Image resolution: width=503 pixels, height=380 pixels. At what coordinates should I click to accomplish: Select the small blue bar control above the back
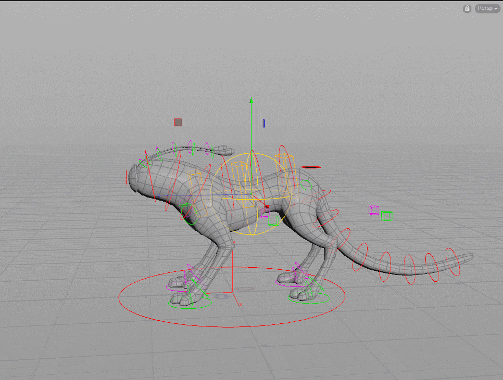pyautogui.click(x=263, y=123)
